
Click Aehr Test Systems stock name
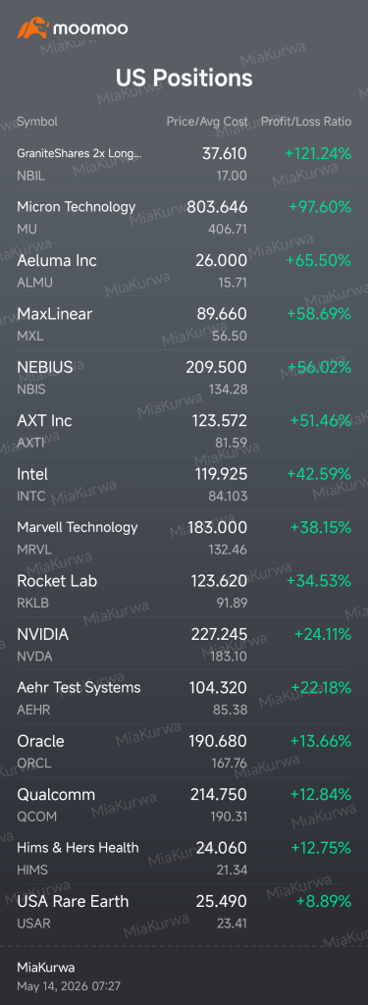click(79, 687)
